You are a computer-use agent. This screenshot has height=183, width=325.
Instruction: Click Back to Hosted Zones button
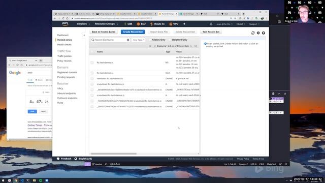pyautogui.click(x=104, y=32)
